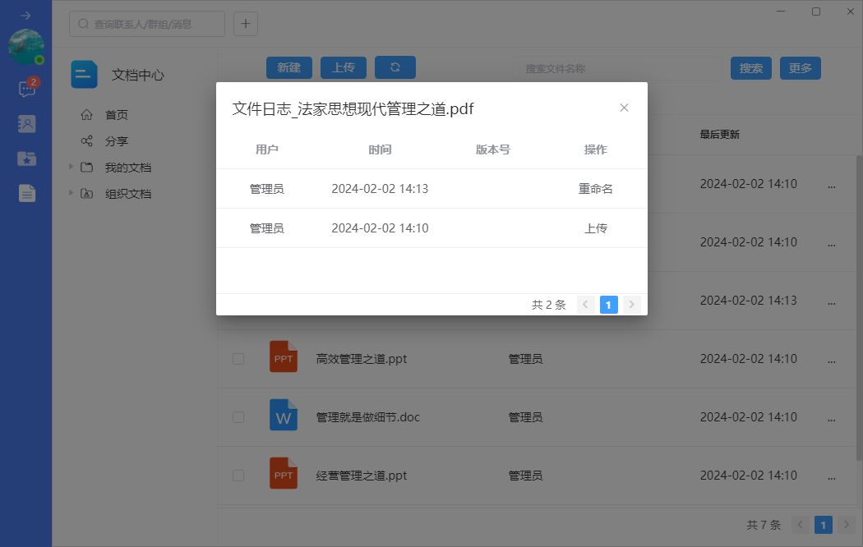Open the messages icon with badge
This screenshot has width=863, height=547.
click(26, 89)
